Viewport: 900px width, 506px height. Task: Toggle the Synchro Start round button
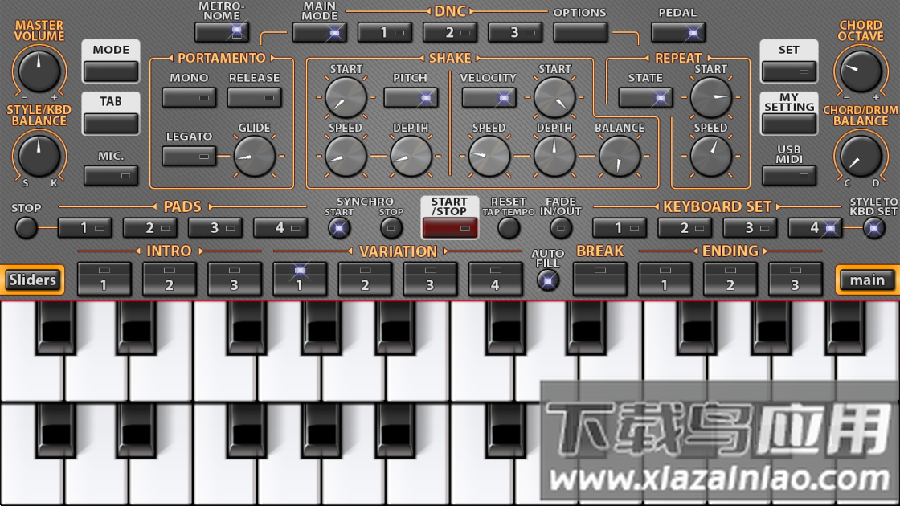tap(339, 228)
